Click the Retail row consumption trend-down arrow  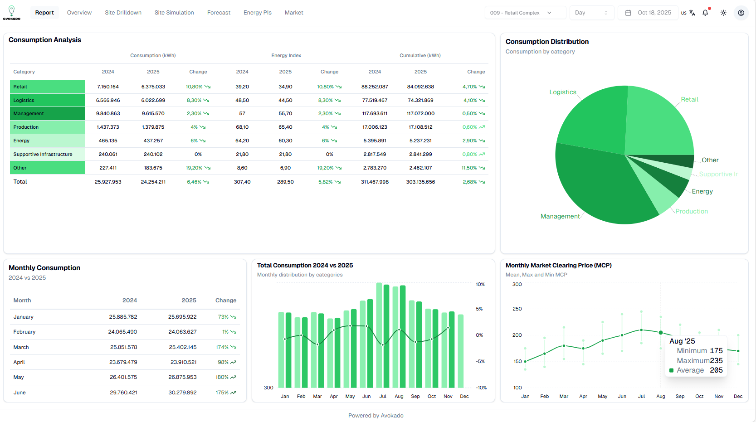(207, 87)
